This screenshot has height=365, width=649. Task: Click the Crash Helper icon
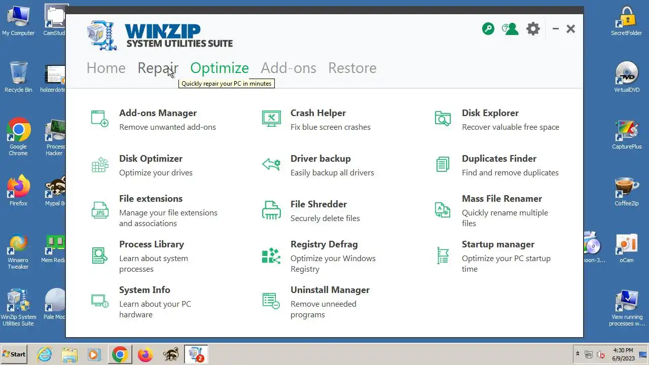click(x=271, y=119)
